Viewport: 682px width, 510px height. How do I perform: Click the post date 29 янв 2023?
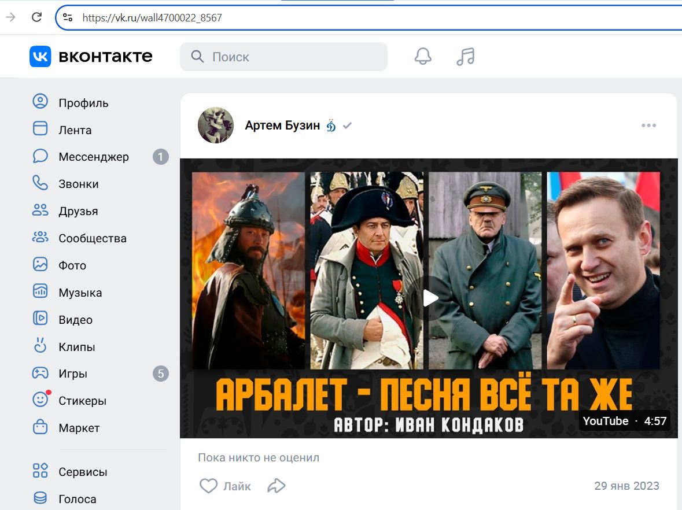pyautogui.click(x=626, y=486)
